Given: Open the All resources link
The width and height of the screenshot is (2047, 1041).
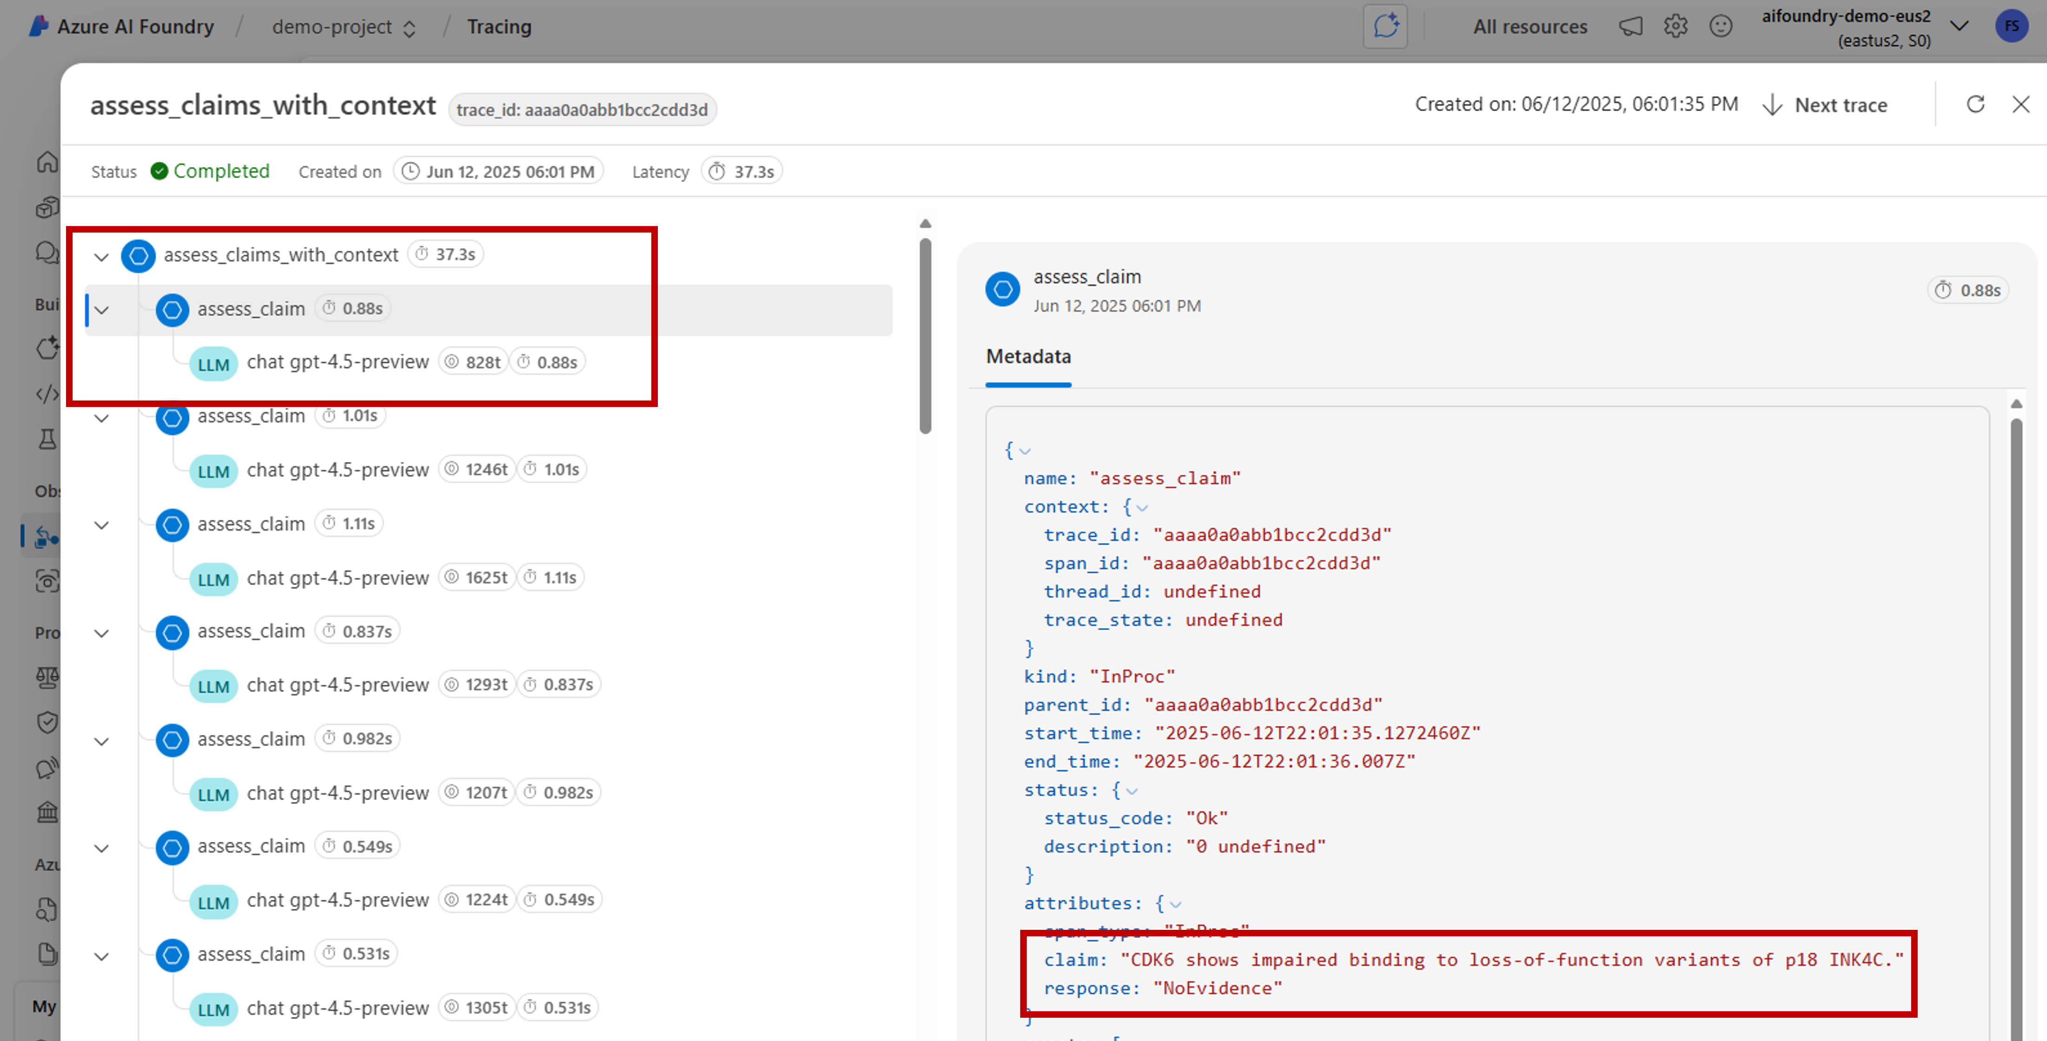Looking at the screenshot, I should click(1530, 27).
